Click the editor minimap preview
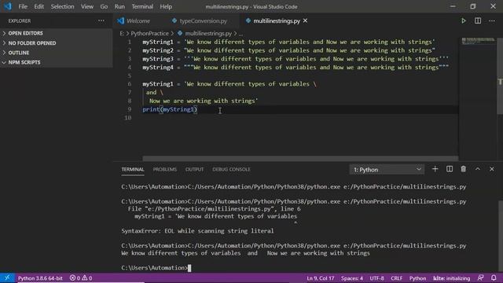The width and height of the screenshot is (503, 283). 478,41
